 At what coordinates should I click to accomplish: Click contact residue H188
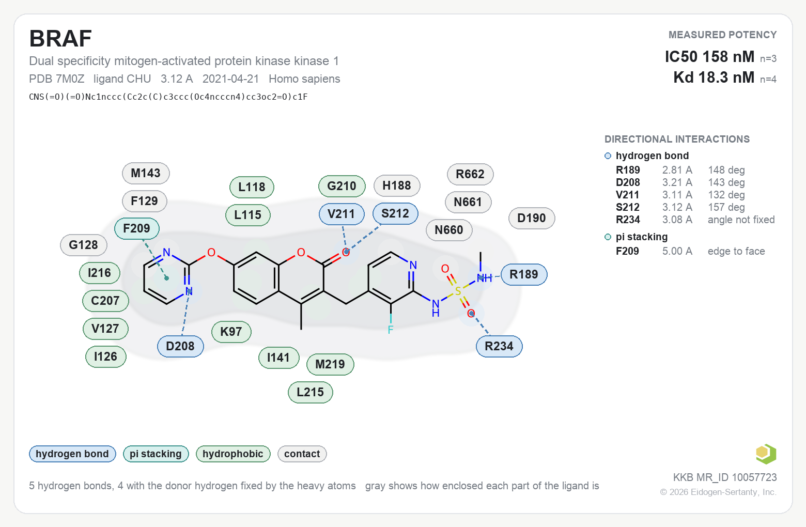click(397, 185)
